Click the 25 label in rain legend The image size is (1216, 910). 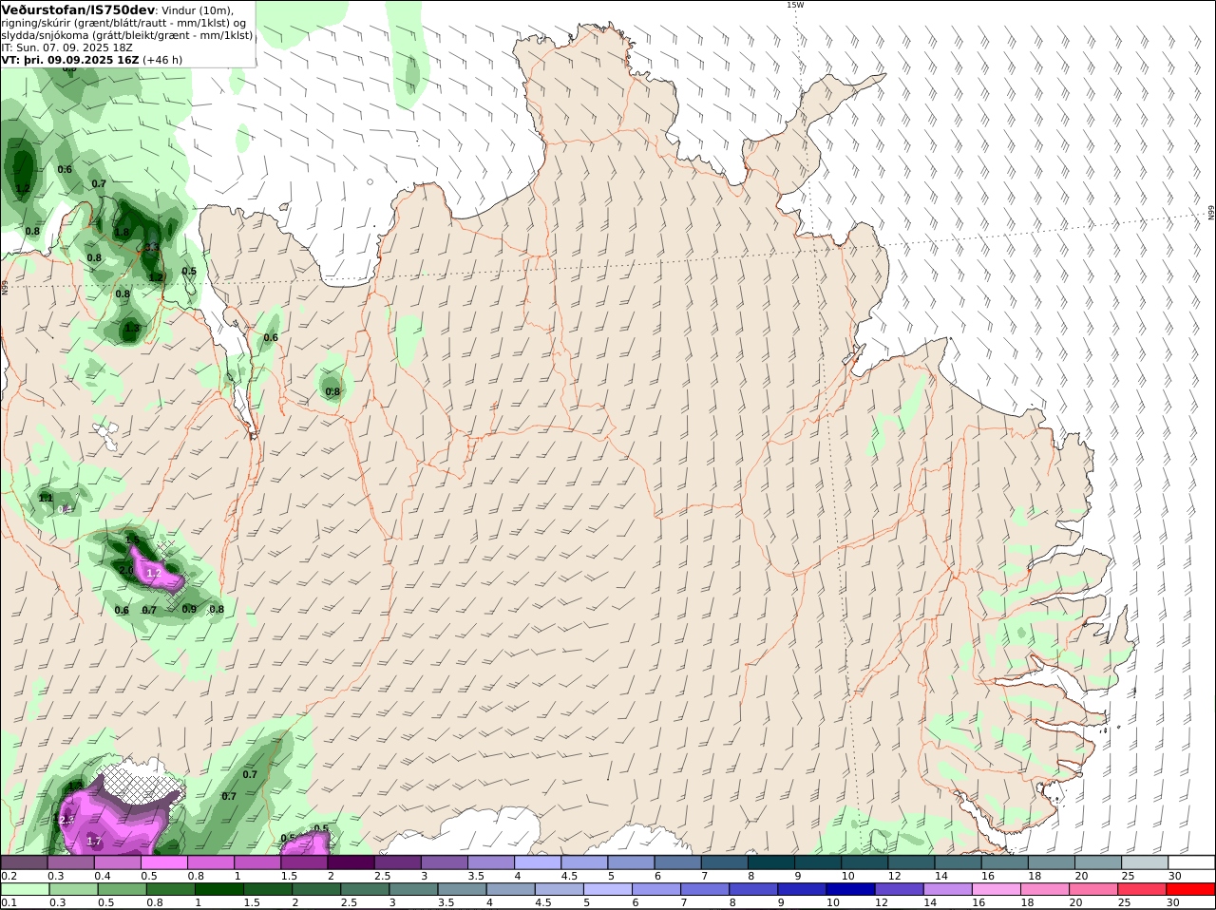[x=1127, y=902]
